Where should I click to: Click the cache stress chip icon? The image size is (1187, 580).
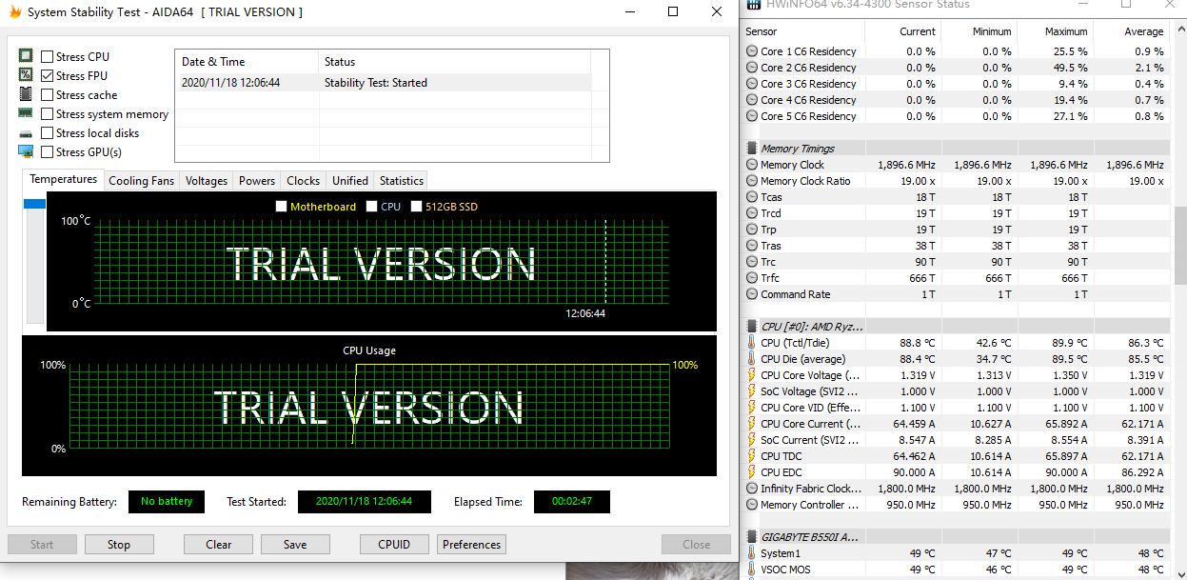[26, 94]
